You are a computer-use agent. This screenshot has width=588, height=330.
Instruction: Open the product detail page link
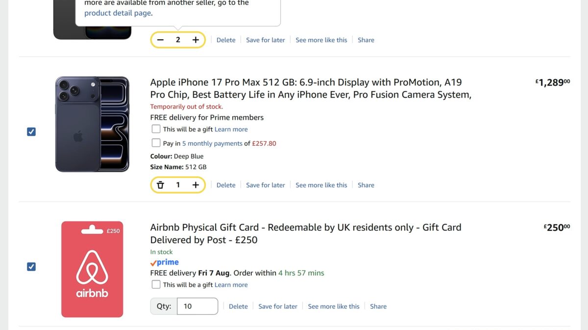118,13
